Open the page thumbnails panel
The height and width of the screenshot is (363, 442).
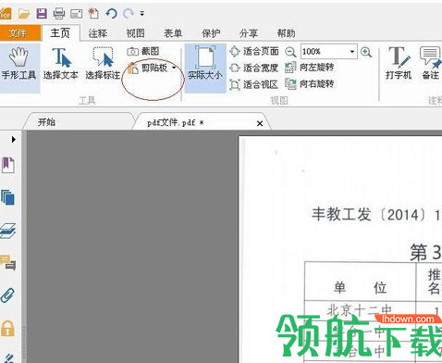[8, 197]
